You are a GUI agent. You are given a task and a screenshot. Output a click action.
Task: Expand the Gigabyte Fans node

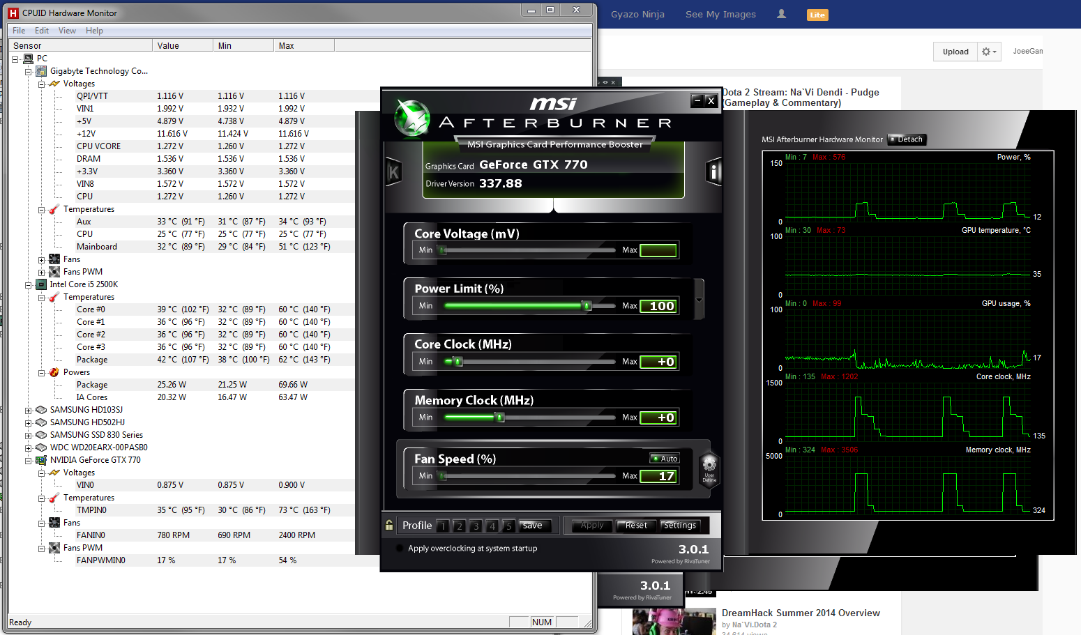41,259
